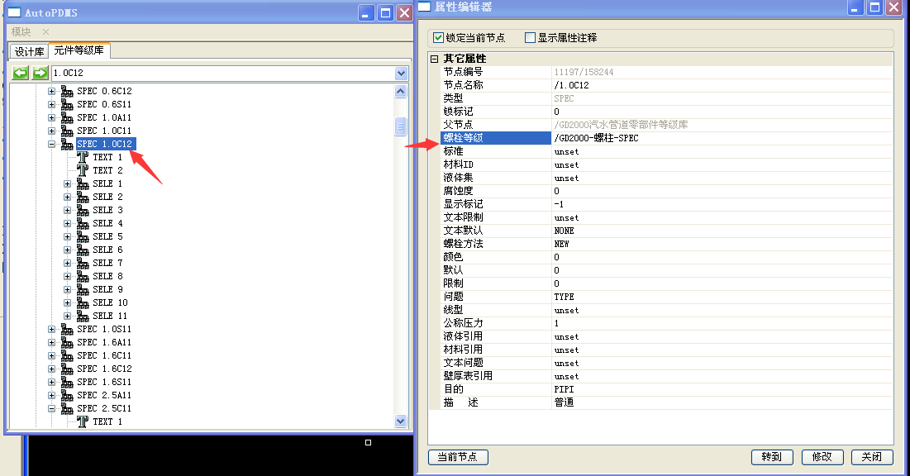The width and height of the screenshot is (910, 476).
Task: Go forward with the green right arrow
Action: click(x=40, y=73)
